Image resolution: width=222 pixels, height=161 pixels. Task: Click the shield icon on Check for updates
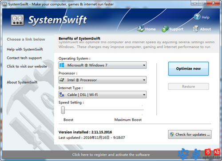click(x=172, y=134)
